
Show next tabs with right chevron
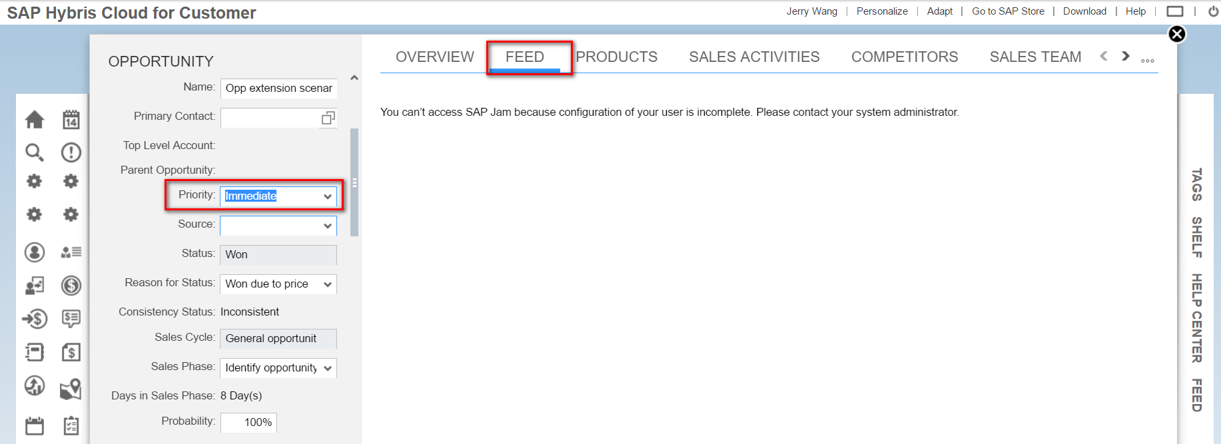coord(1126,57)
